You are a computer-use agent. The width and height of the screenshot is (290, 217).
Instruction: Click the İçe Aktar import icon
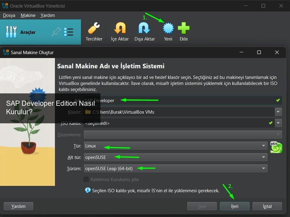(120, 29)
